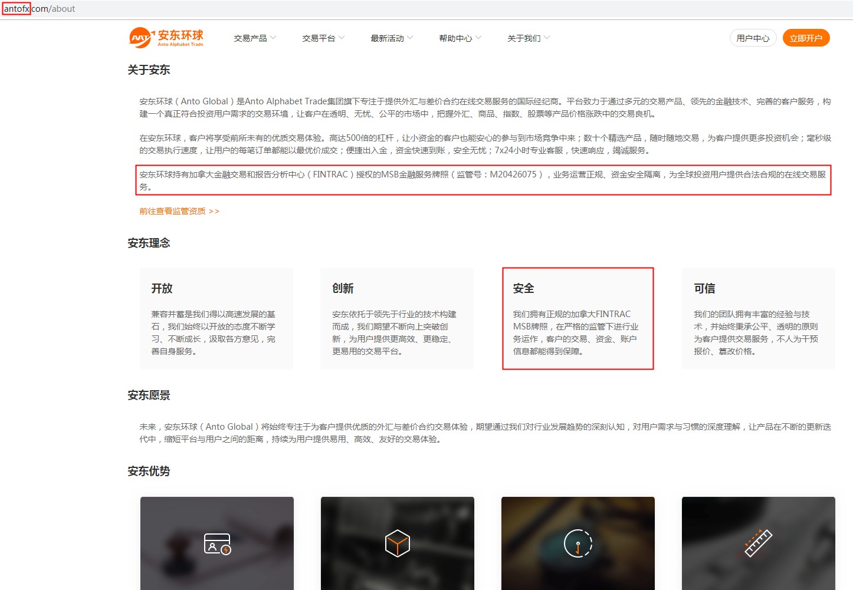This screenshot has width=853, height=590.
Task: Click the paragraph starting 安东环球（Anto Global）是Anto
Action: click(485, 107)
